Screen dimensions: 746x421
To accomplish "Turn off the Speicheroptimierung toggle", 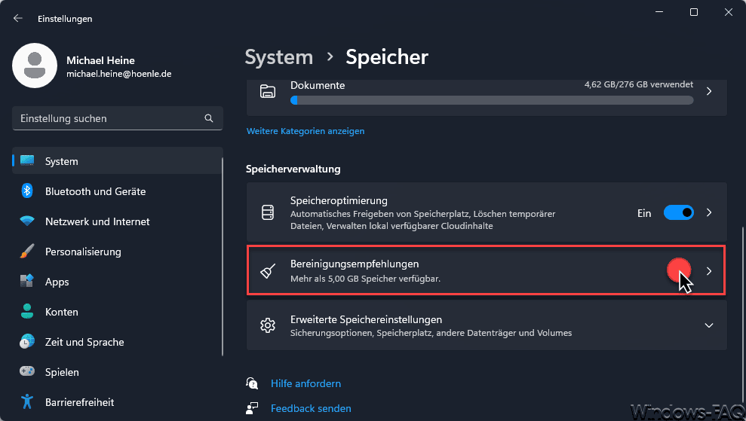I will [679, 212].
